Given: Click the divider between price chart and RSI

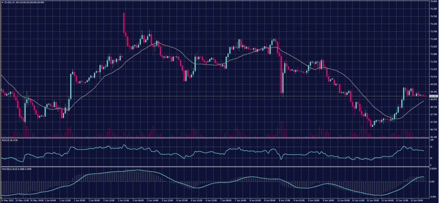Looking at the screenshot, I should [214, 138].
